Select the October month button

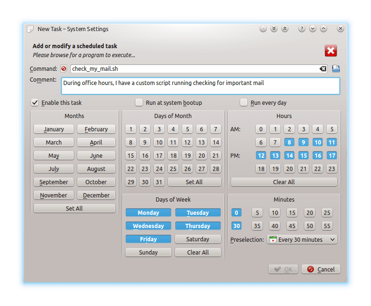click(x=96, y=182)
